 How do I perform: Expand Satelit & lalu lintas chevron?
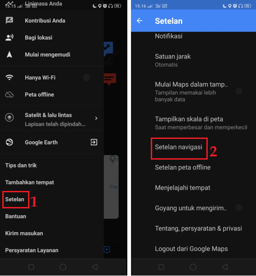pyautogui.click(x=96, y=118)
